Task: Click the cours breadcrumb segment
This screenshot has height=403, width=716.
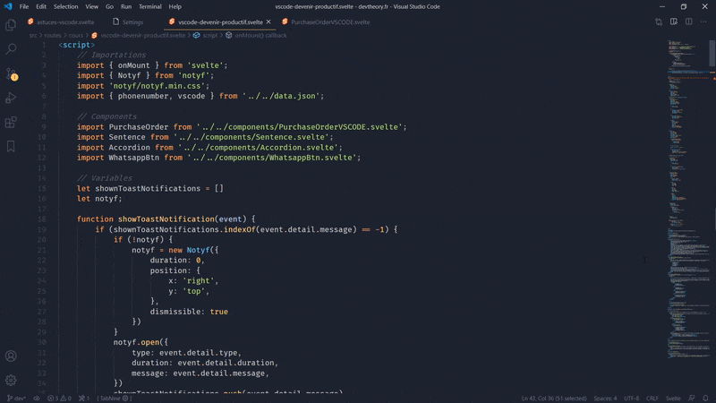Action: [x=76, y=35]
